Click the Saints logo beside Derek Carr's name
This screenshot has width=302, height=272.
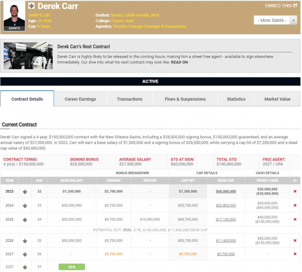tap(32, 6)
